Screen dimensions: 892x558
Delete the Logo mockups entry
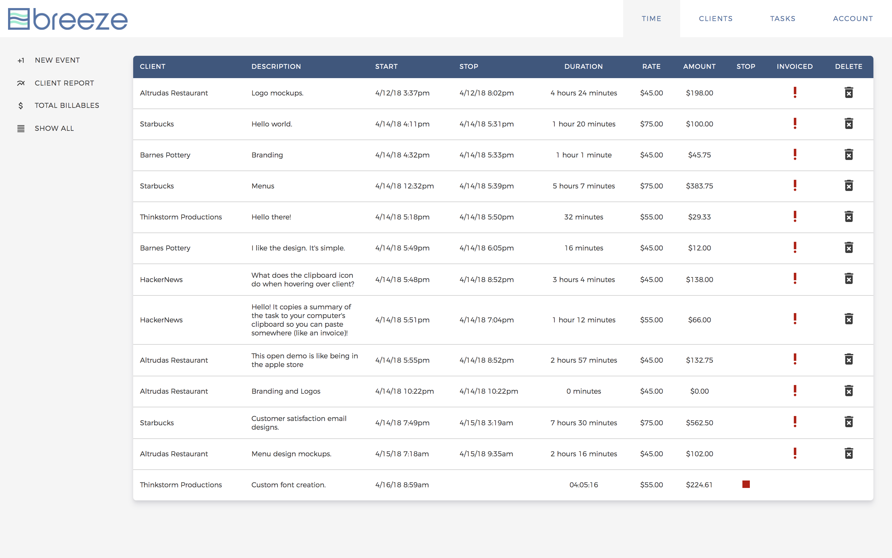849,93
